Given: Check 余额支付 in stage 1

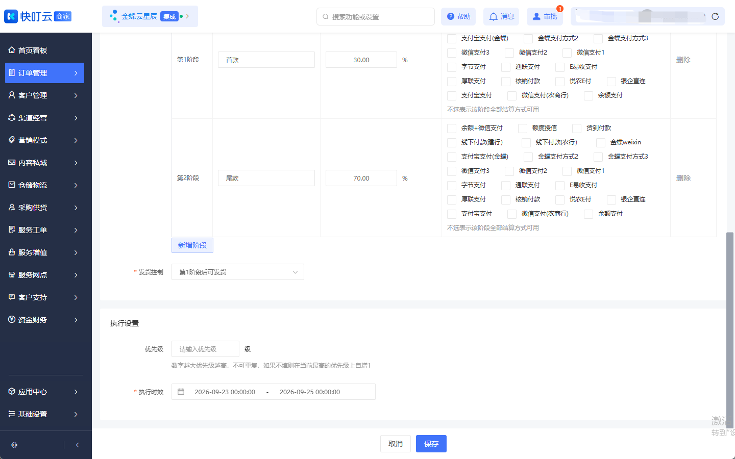Looking at the screenshot, I should [x=589, y=96].
